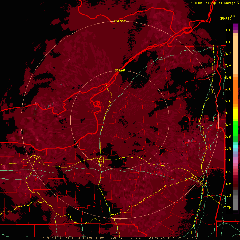Click the 100 NMI range ring label
This screenshot has height=240, width=240.
120,21
